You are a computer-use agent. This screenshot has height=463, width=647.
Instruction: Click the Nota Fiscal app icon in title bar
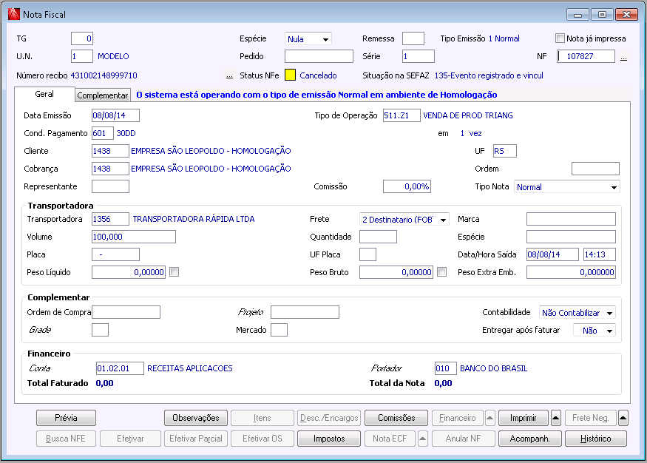click(13, 14)
